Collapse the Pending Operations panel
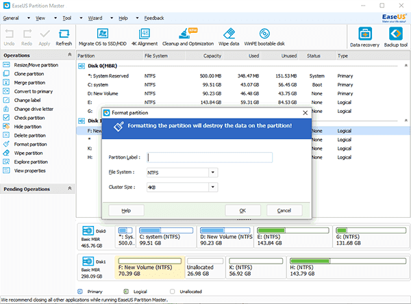 pyautogui.click(x=70, y=188)
